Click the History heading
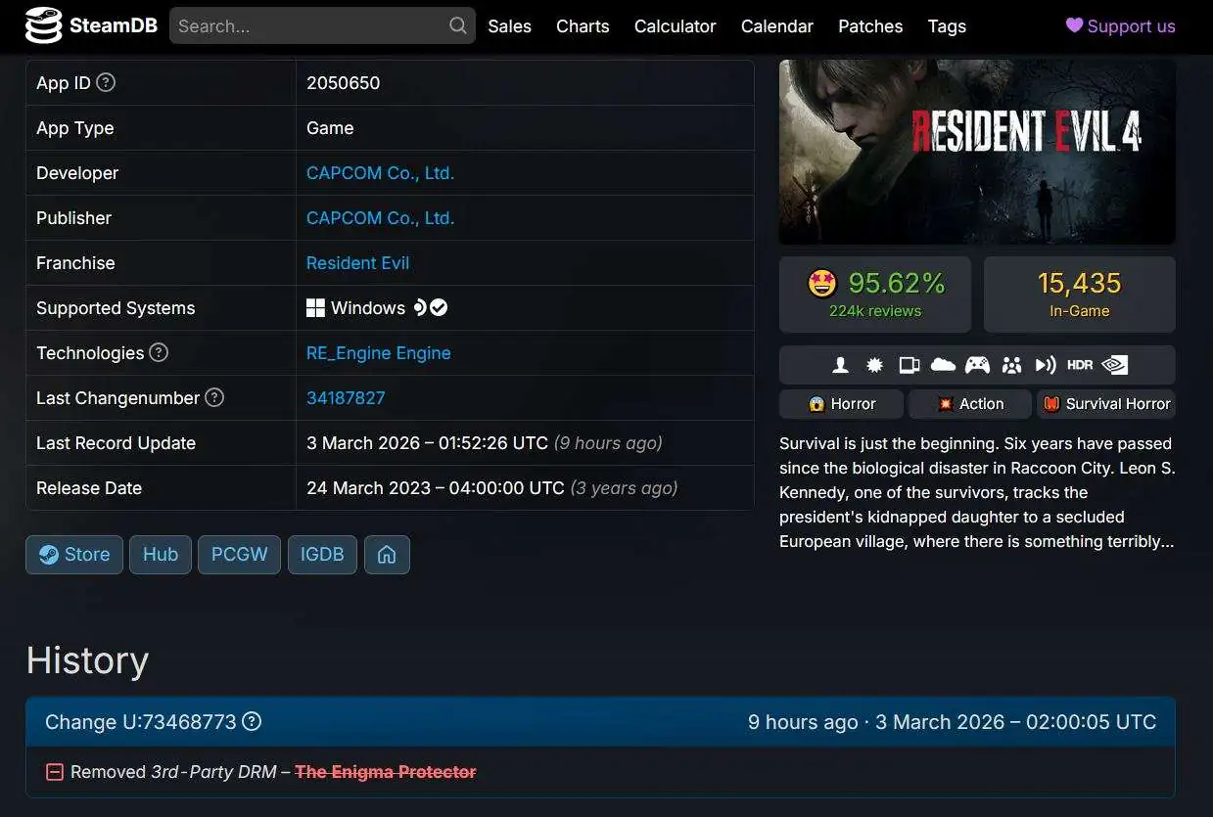Viewport: 1213px width, 817px height. (87, 660)
